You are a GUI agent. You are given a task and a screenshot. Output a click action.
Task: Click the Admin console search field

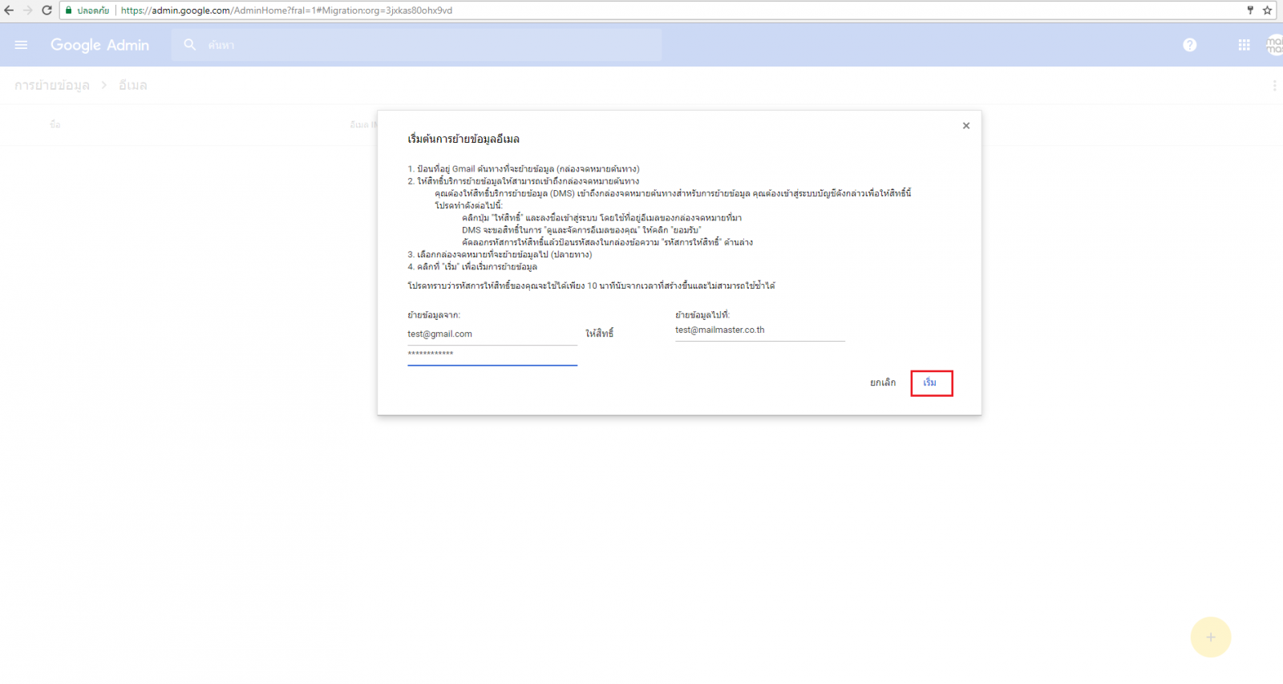click(417, 45)
